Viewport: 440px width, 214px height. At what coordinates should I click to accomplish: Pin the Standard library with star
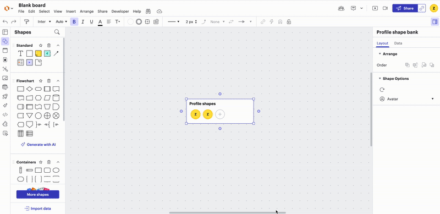click(41, 45)
